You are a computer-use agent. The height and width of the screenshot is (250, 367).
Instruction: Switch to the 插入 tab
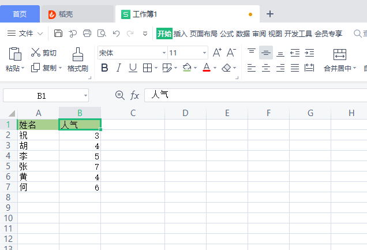tap(180, 33)
